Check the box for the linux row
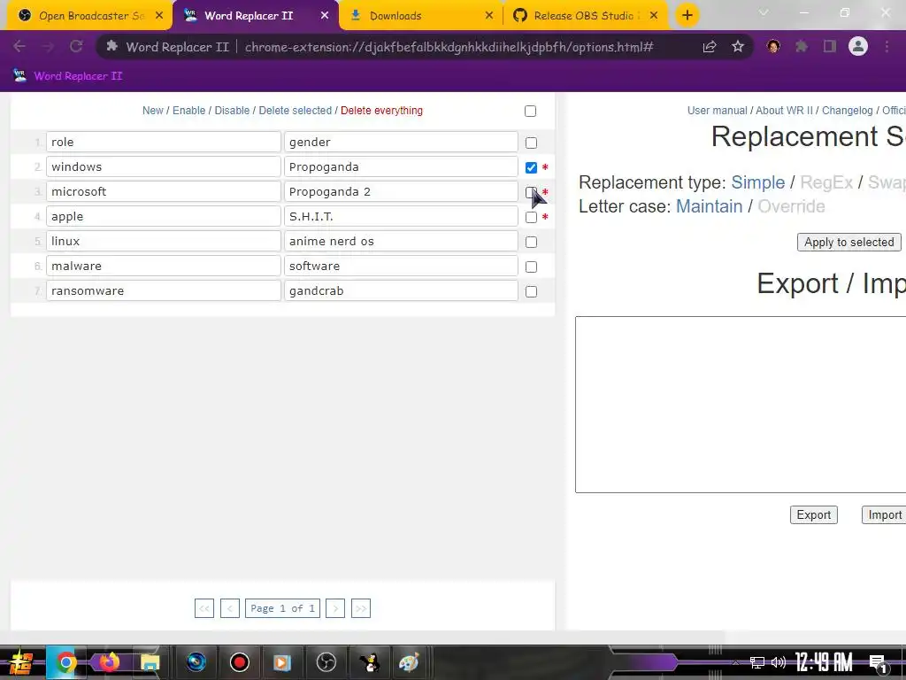 531,243
